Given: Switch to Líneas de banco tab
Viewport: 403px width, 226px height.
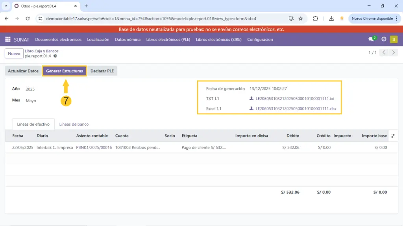Looking at the screenshot, I should tap(74, 124).
